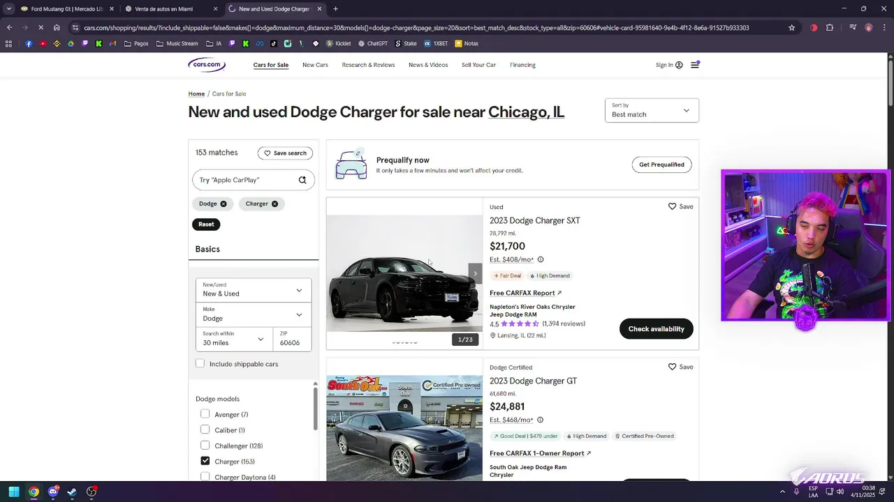
Task: Open the browser Extensions puzzle icon
Action: click(x=830, y=28)
